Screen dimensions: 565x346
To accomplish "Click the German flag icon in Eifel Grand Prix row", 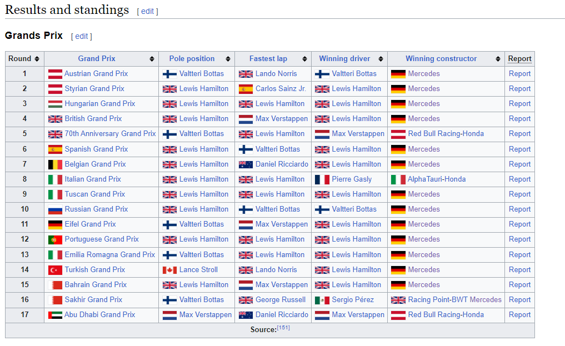I will pos(55,225).
